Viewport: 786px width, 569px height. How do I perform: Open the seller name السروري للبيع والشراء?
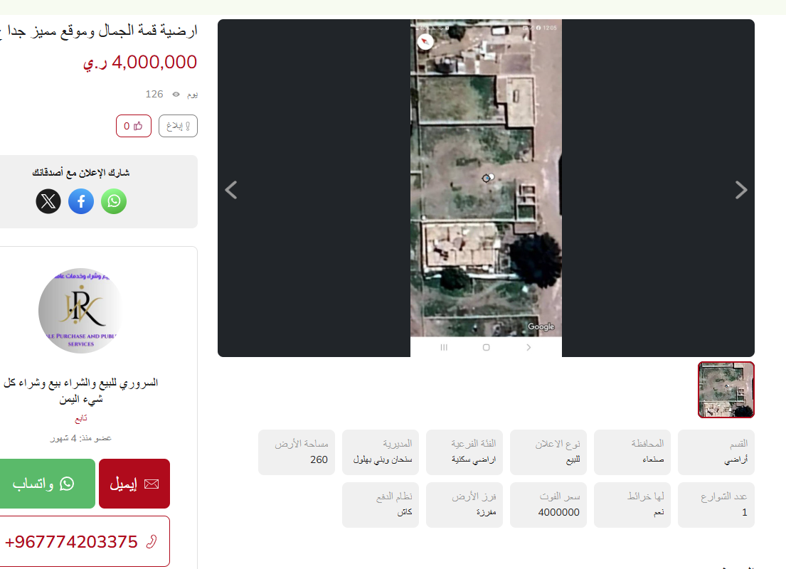tap(80, 390)
